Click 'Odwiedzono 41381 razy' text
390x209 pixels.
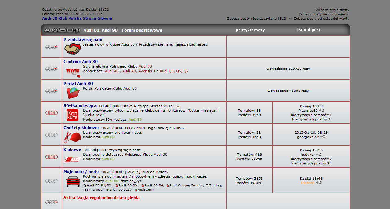click(288, 91)
